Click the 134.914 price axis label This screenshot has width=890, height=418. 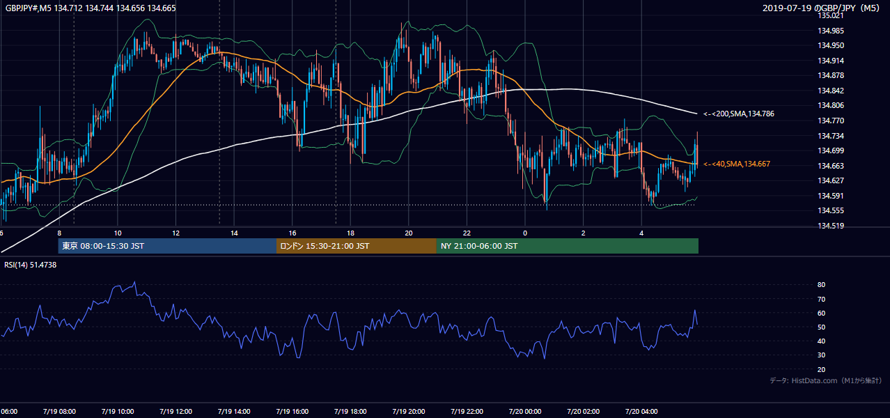(x=831, y=61)
